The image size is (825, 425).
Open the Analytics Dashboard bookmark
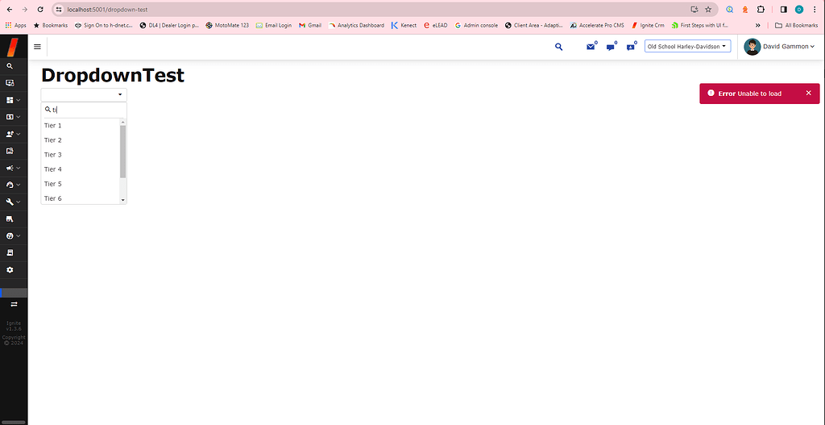point(355,25)
